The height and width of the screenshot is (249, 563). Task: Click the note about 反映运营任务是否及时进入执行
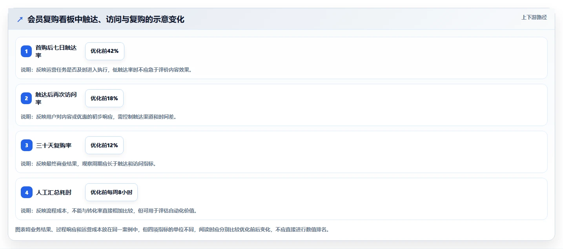point(106,70)
